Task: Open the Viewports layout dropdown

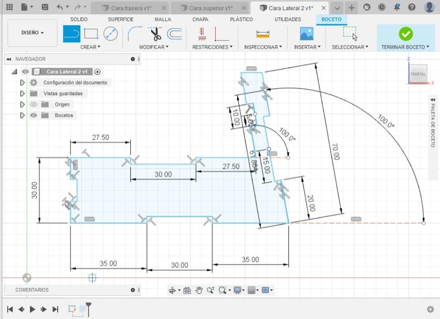Action: 267,290
